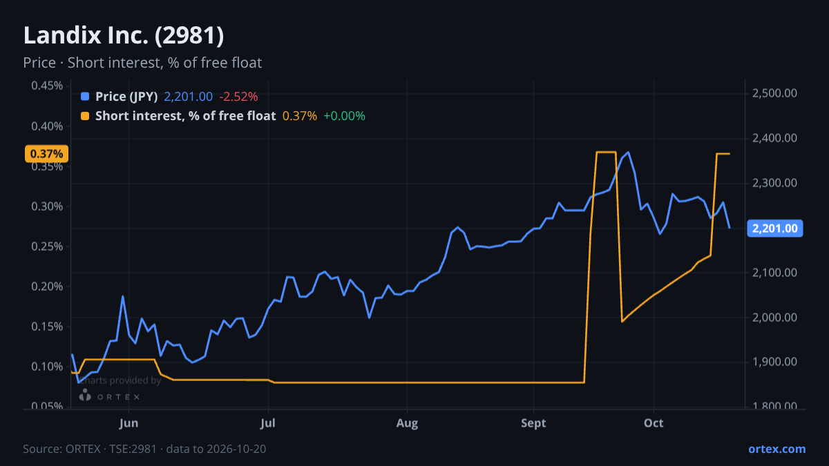829x466 pixels.
Task: Click the 0.10% left axis label
Action: (x=47, y=367)
